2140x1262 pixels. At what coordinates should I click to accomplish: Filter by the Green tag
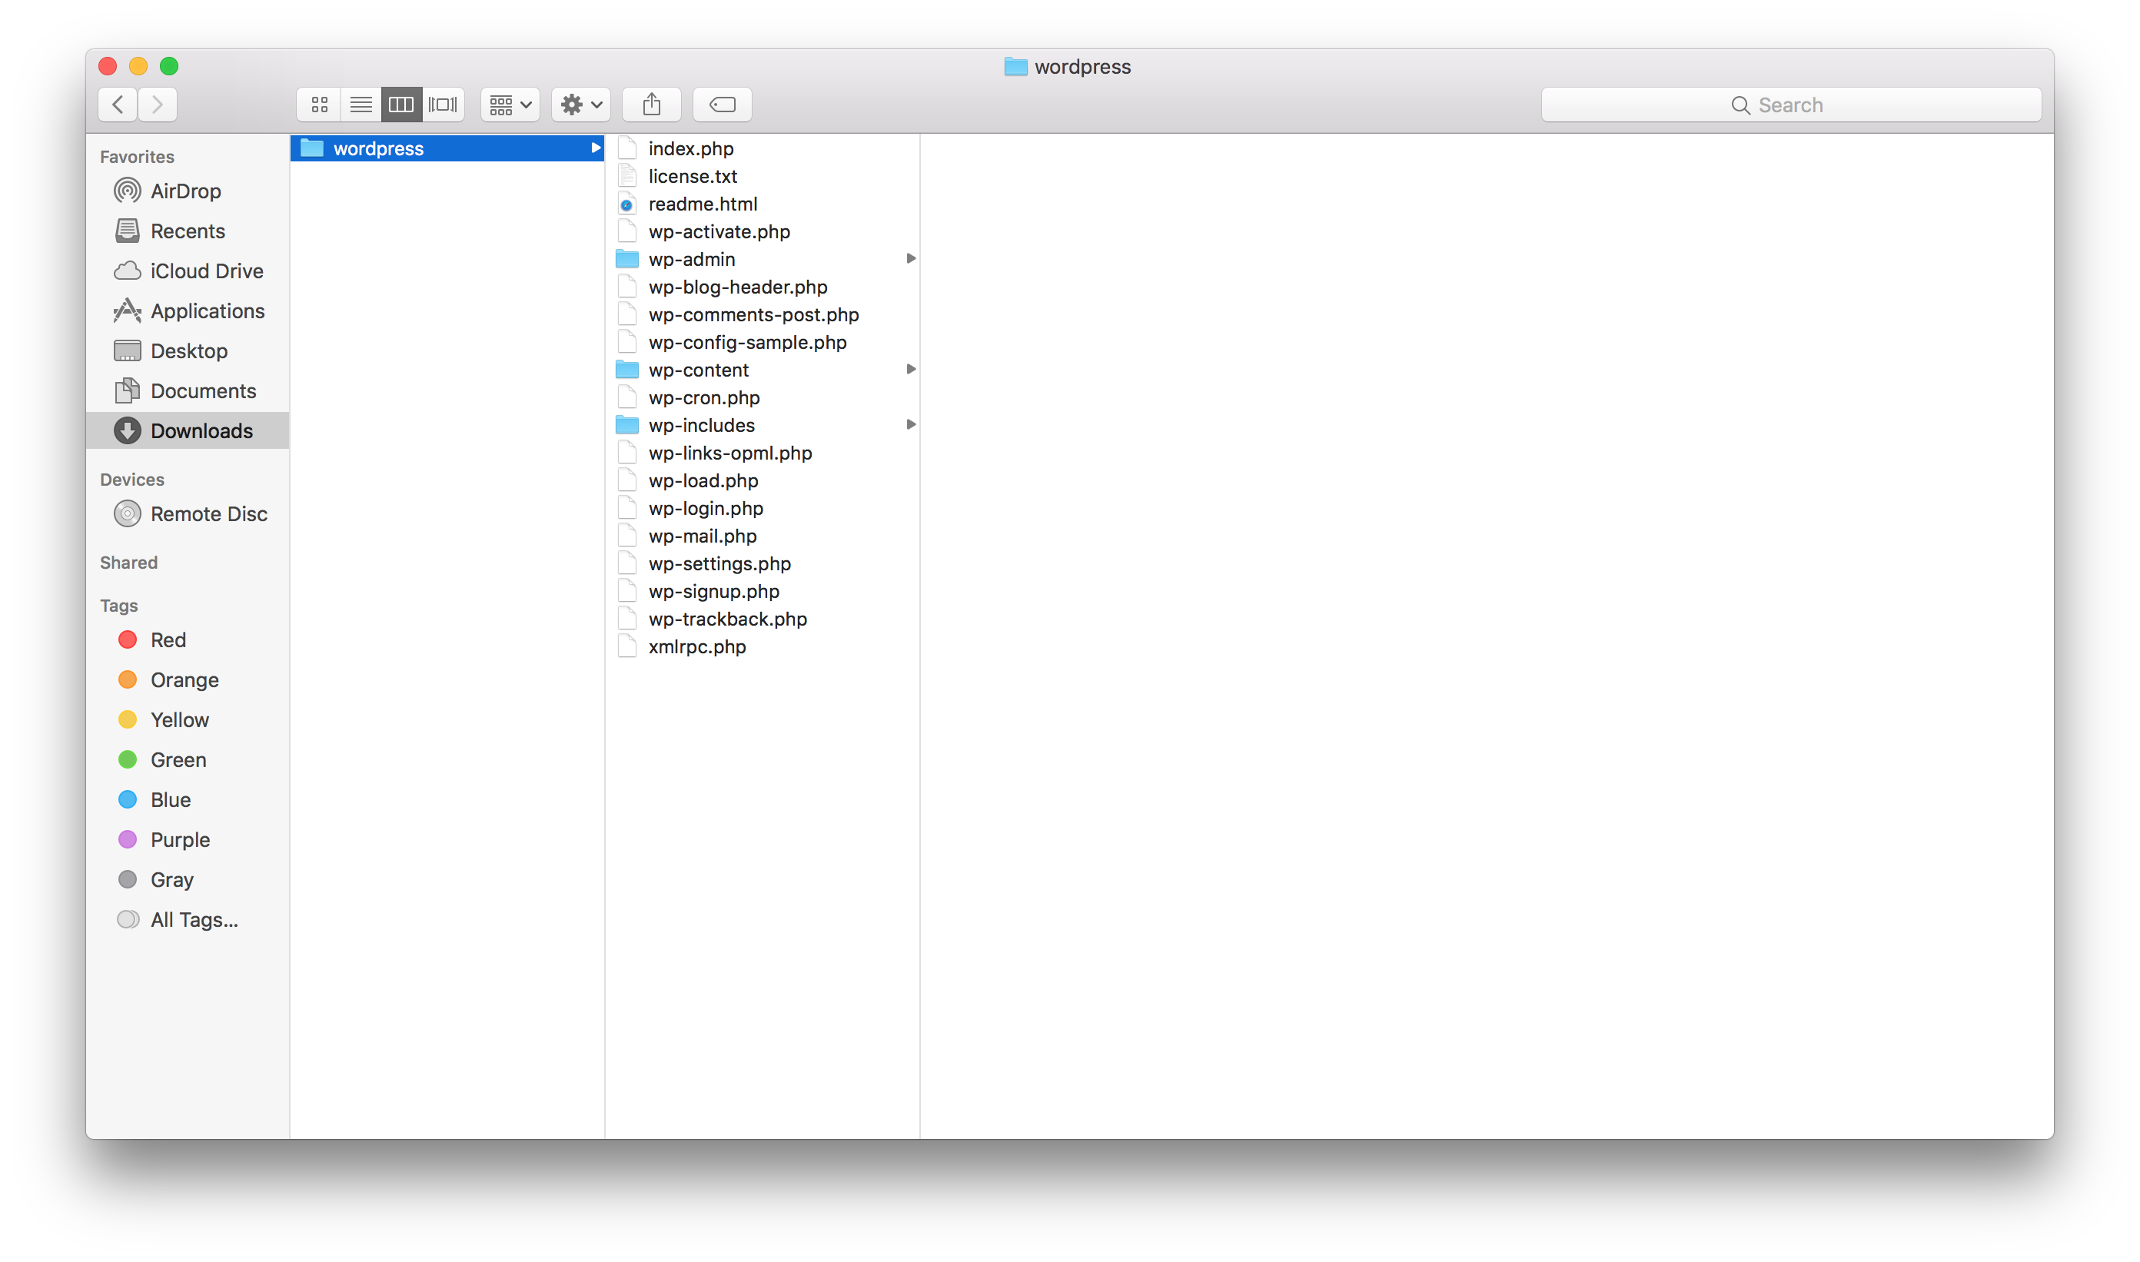click(187, 760)
